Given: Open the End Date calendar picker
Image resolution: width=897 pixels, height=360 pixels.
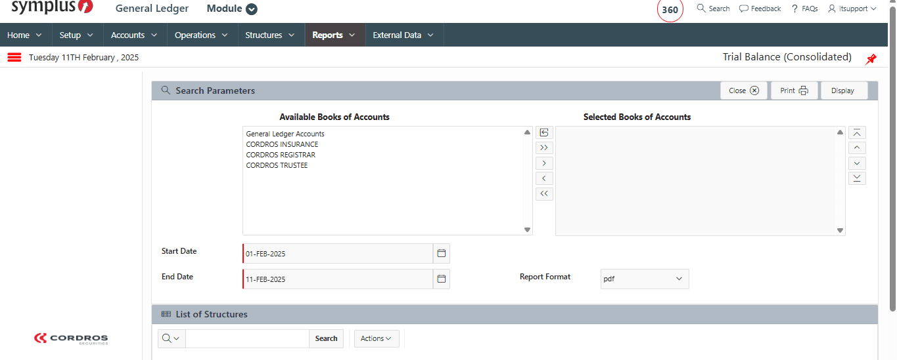Looking at the screenshot, I should click(x=442, y=279).
